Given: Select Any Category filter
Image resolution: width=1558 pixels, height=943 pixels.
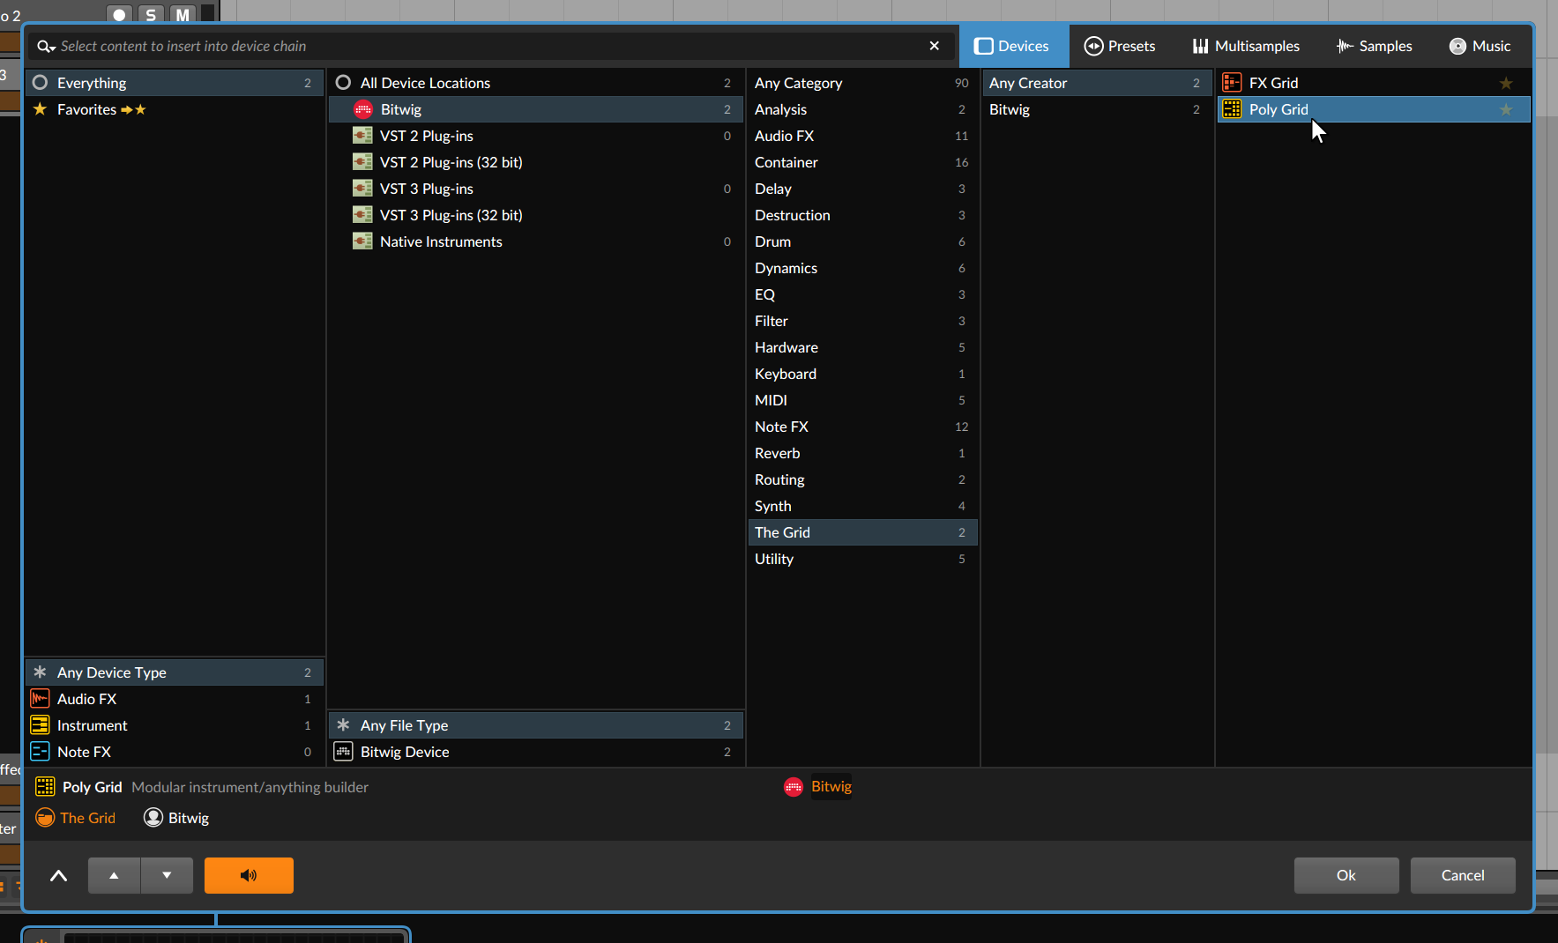Looking at the screenshot, I should tap(862, 83).
